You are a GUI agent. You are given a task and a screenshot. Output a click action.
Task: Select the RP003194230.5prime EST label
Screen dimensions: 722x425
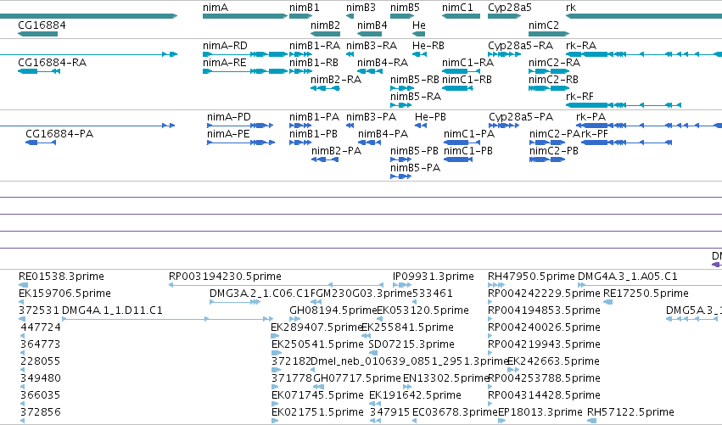(225, 277)
